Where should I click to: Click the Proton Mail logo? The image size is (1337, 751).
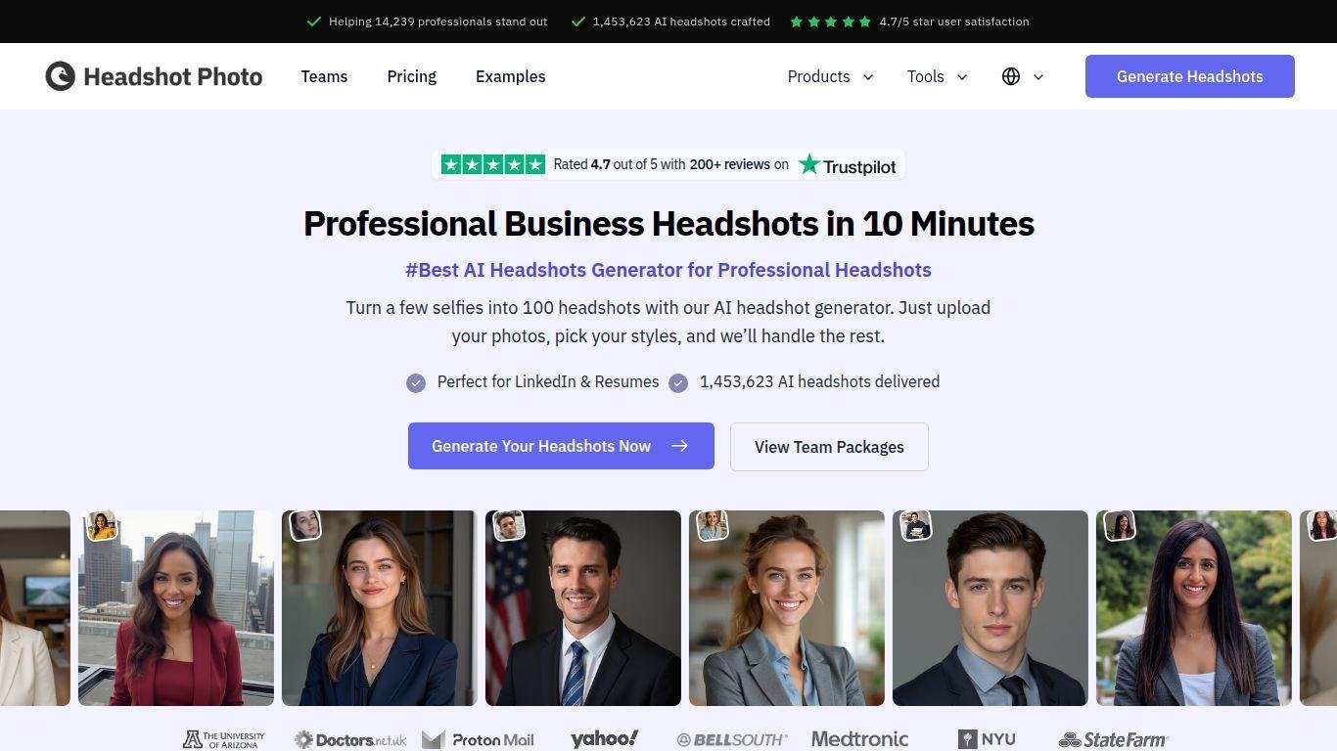click(x=478, y=740)
